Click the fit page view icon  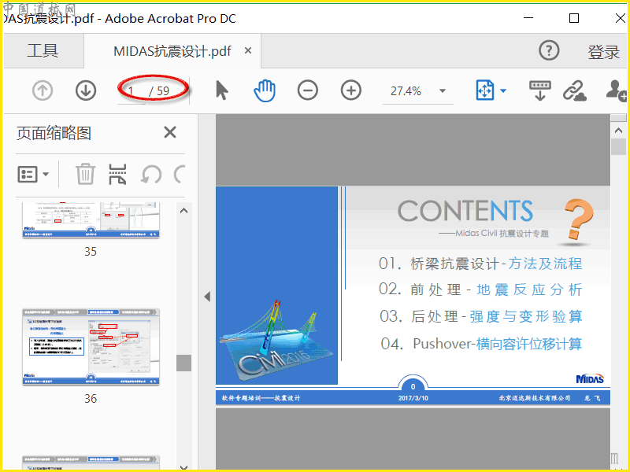pos(484,90)
